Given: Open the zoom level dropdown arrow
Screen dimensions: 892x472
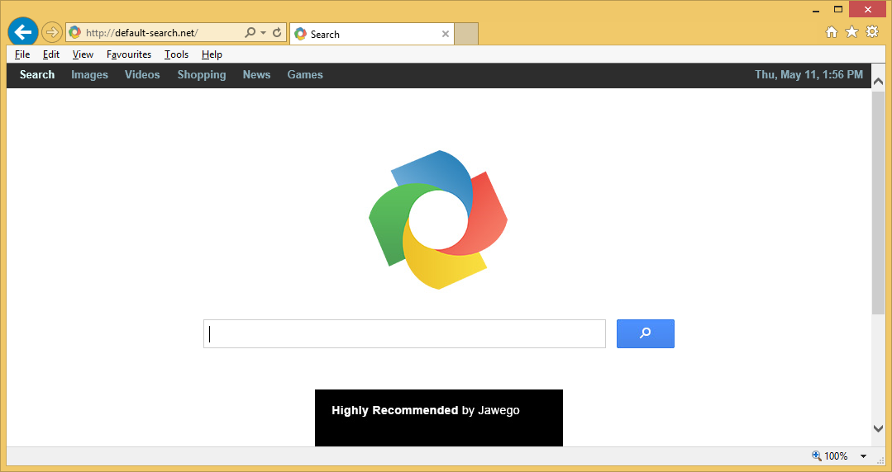Looking at the screenshot, I should (x=863, y=456).
